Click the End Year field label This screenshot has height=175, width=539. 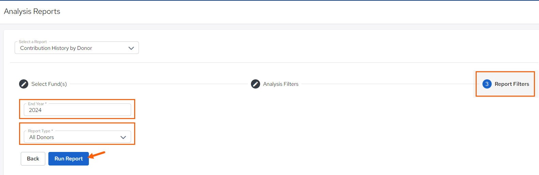pyautogui.click(x=36, y=104)
